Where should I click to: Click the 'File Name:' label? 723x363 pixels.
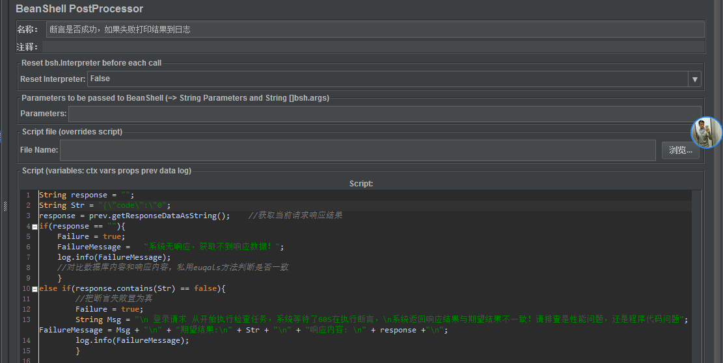tap(39, 150)
